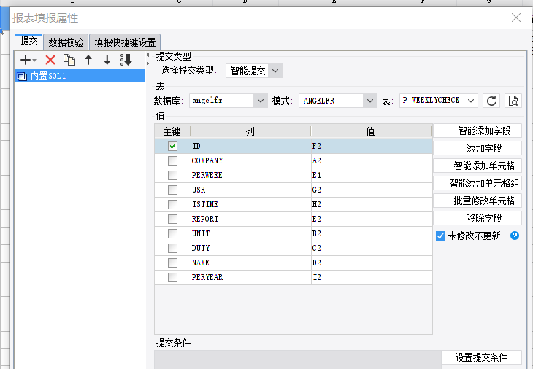Check primary key for COMPANY row
This screenshot has height=369, width=533.
[x=173, y=160]
